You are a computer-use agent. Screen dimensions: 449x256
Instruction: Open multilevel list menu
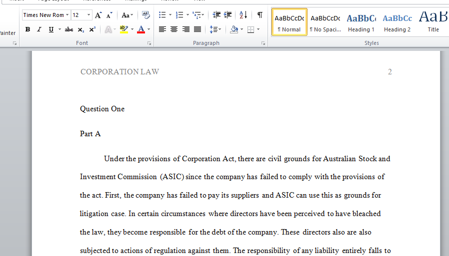point(198,15)
